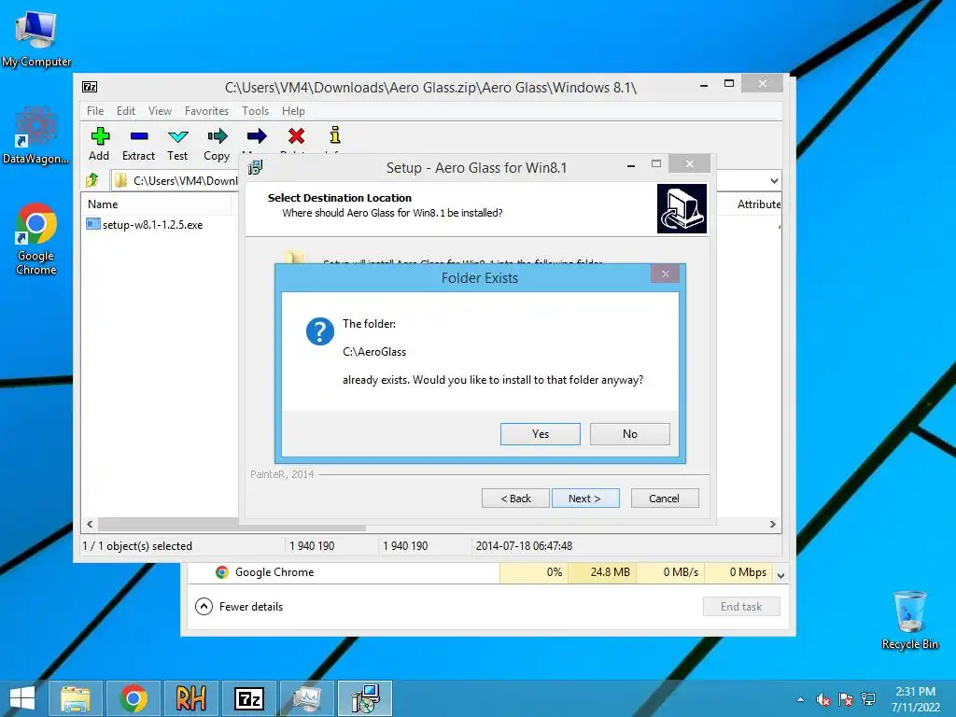Click the network tray icon
Screen dimensions: 956x717
868,699
